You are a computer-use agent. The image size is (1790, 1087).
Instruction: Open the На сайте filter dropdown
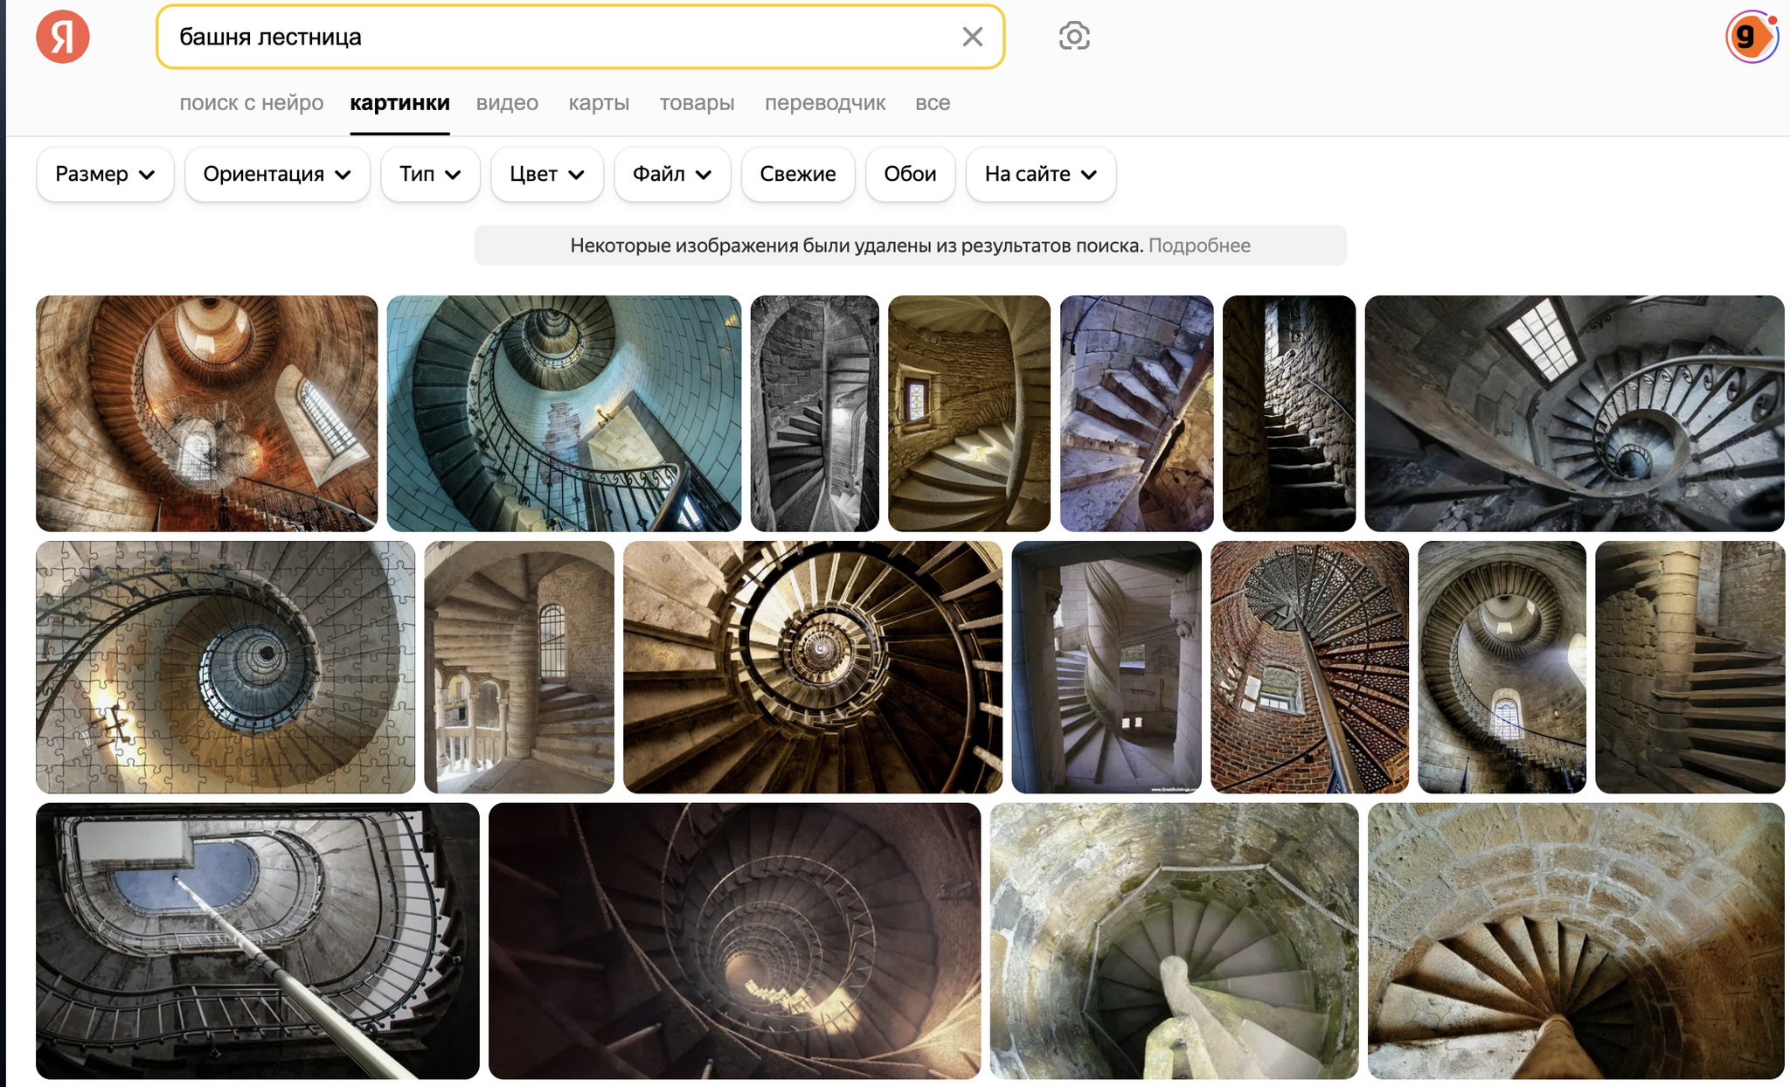(1040, 174)
